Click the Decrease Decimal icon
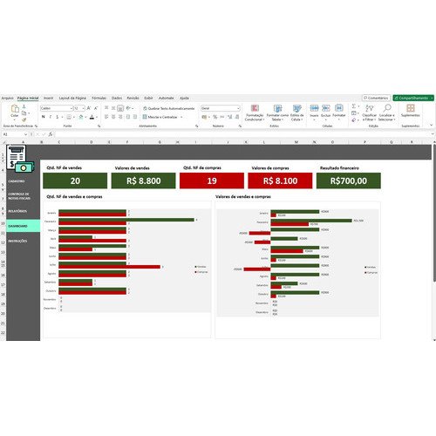Screen dimensions: 436x436 (x=237, y=117)
